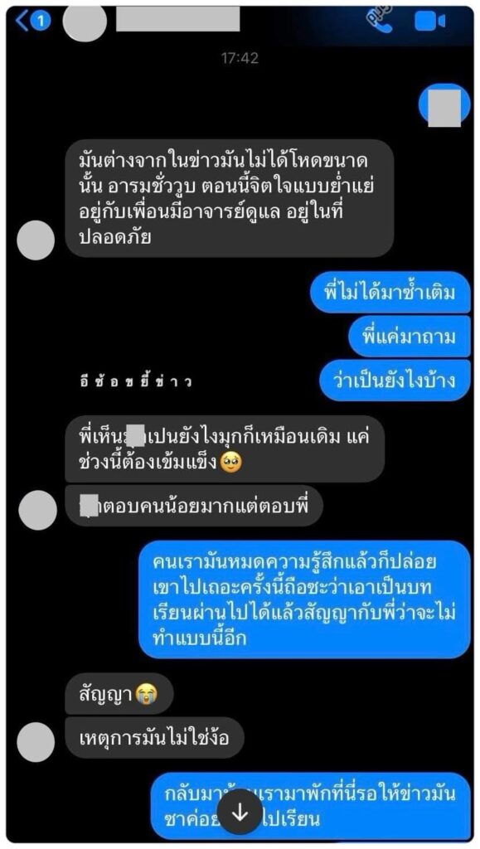Tap the 17:42 timestamp label
This screenshot has height=849, width=480.
coord(240,58)
